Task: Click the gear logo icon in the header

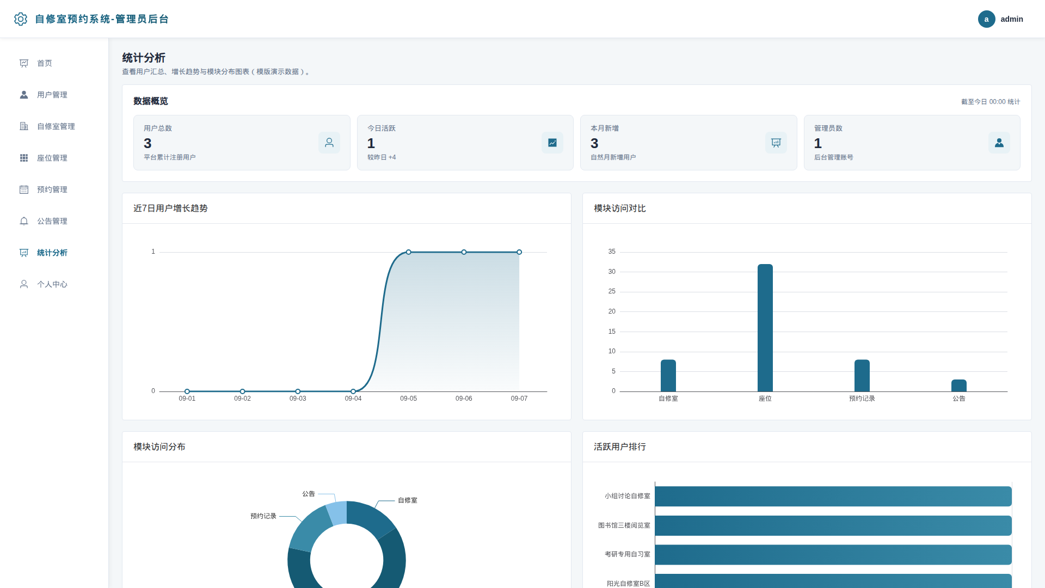Action: click(21, 19)
